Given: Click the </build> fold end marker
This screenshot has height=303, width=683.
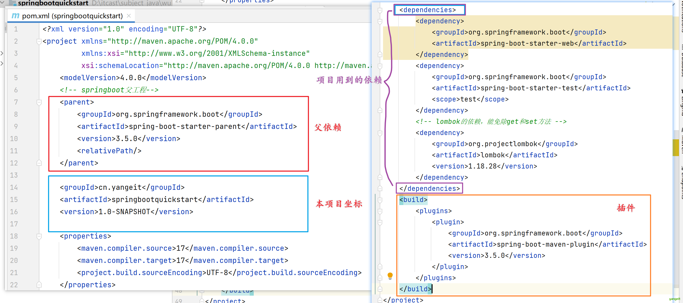Looking at the screenshot, I should [x=380, y=289].
